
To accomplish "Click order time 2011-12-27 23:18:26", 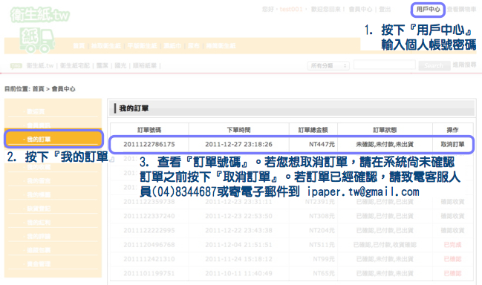I will 239,144.
